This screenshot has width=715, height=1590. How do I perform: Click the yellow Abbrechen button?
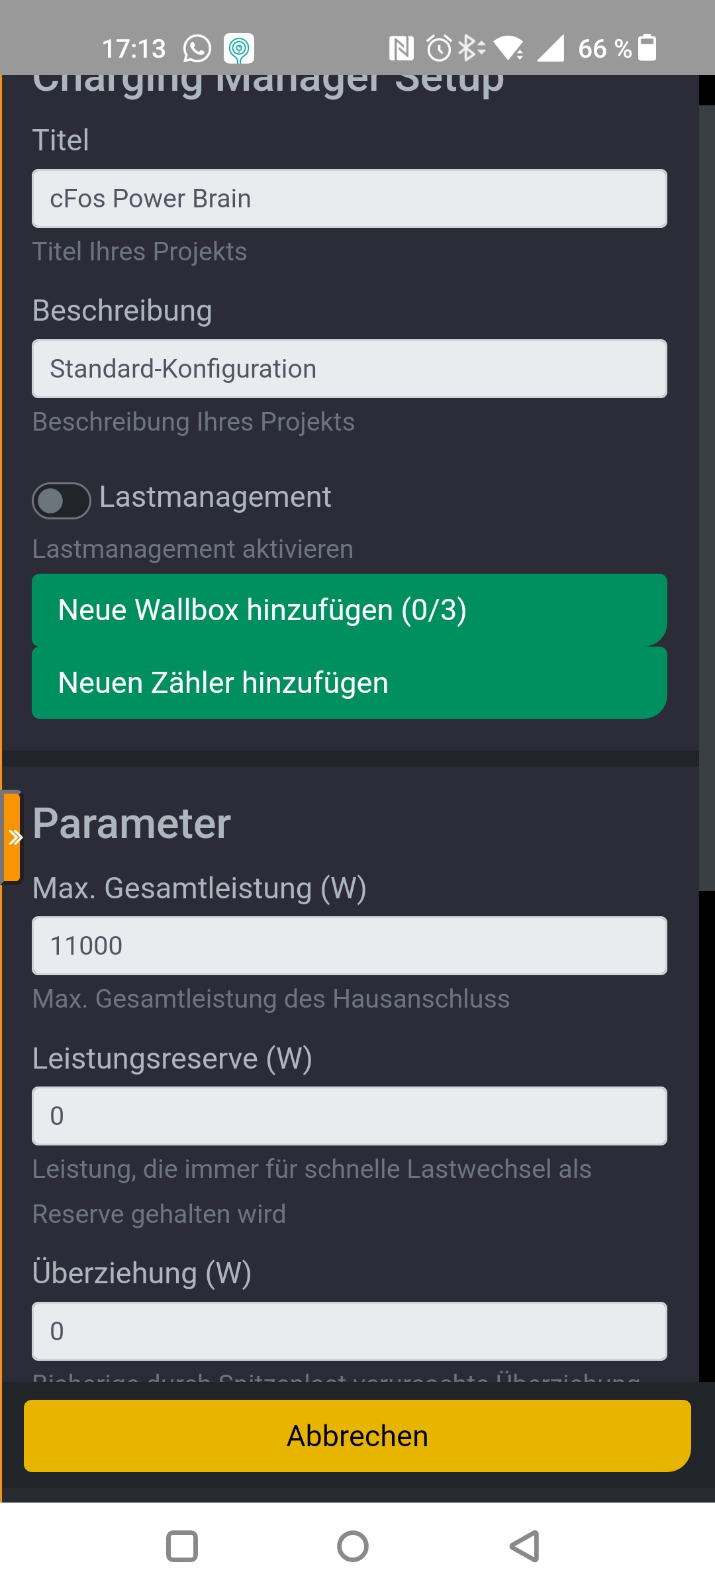358,1436
